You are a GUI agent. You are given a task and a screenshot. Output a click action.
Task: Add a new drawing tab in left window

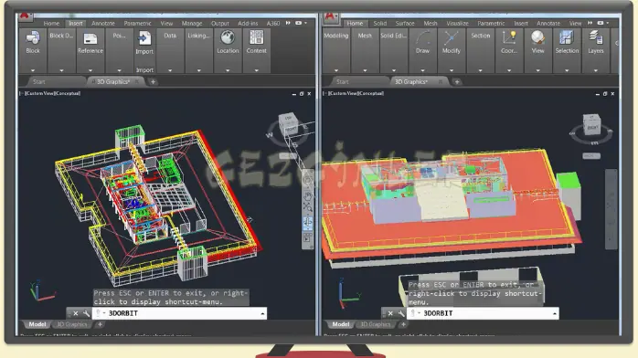pyautogui.click(x=153, y=81)
